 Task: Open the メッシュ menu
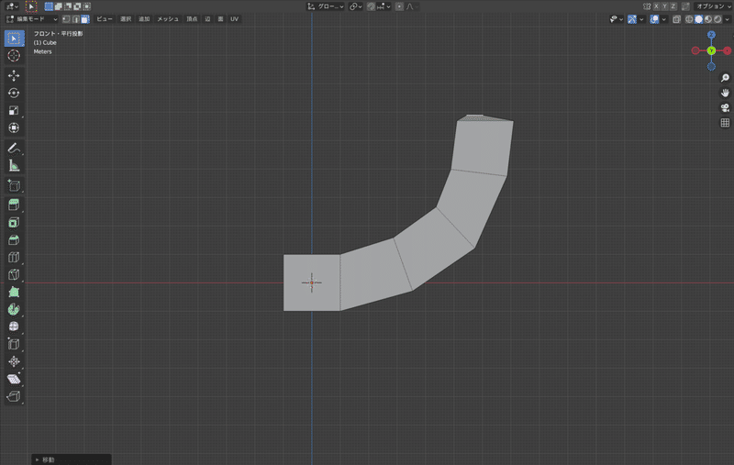click(x=168, y=19)
